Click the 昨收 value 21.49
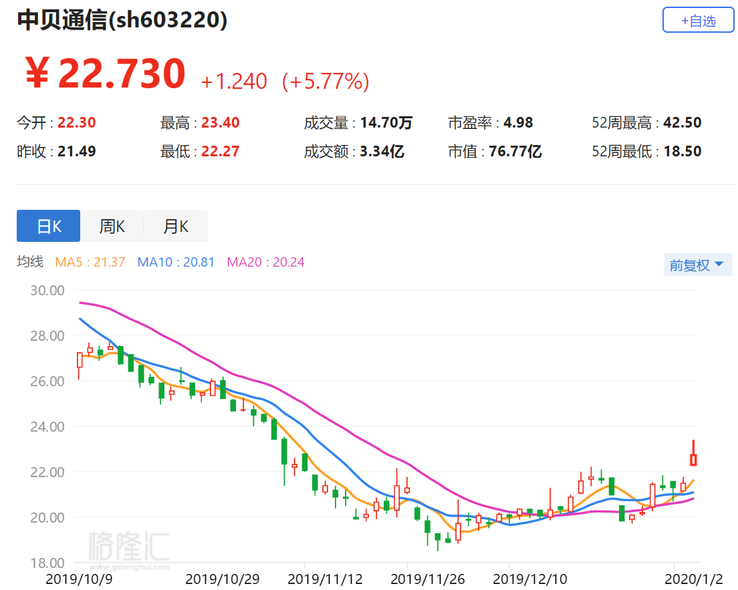This screenshot has height=590, width=738. click(x=77, y=152)
